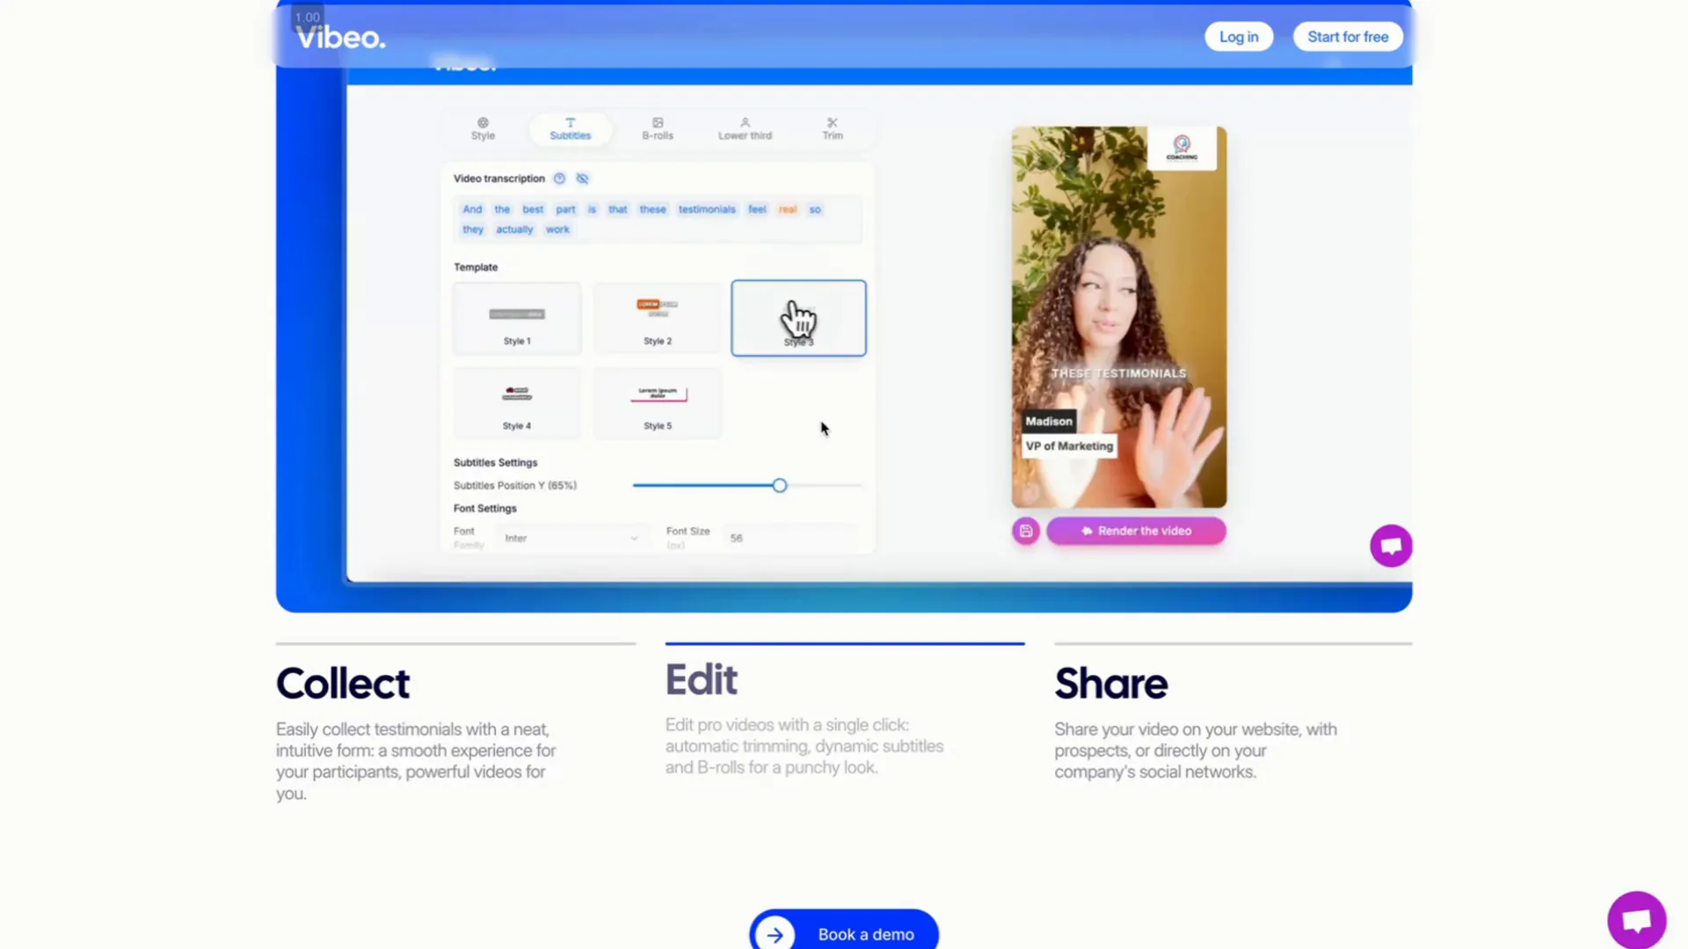Choose the Style 3 subtitle template
The width and height of the screenshot is (1688, 949).
point(798,318)
